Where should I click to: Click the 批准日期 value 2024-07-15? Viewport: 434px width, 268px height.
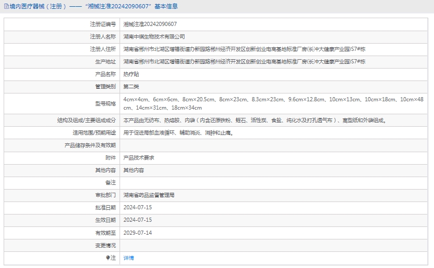[138, 207]
